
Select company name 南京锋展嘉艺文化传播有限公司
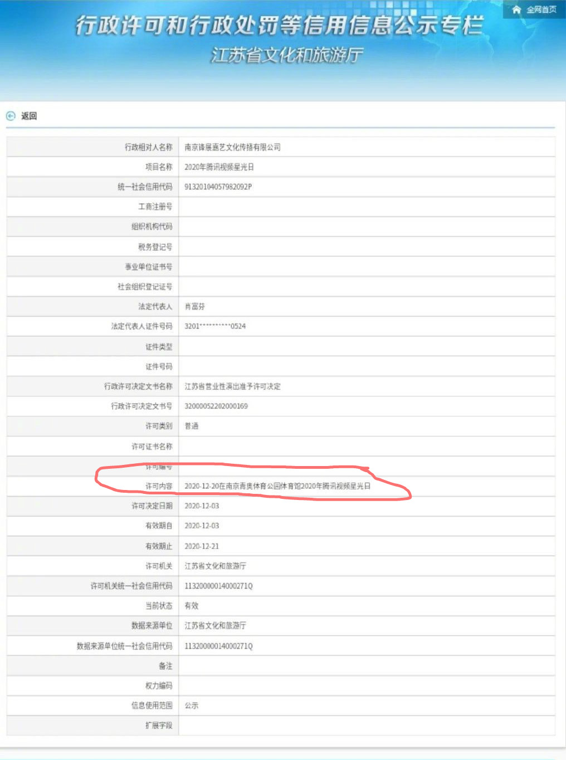coord(232,147)
